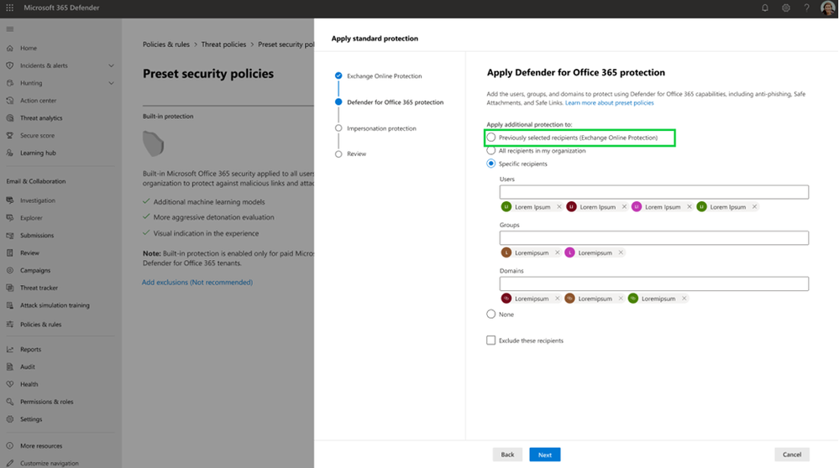Click the Threat tracker icon

(9, 288)
